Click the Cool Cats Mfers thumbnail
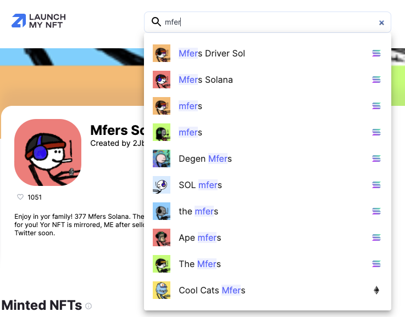405x317 pixels. (x=162, y=290)
